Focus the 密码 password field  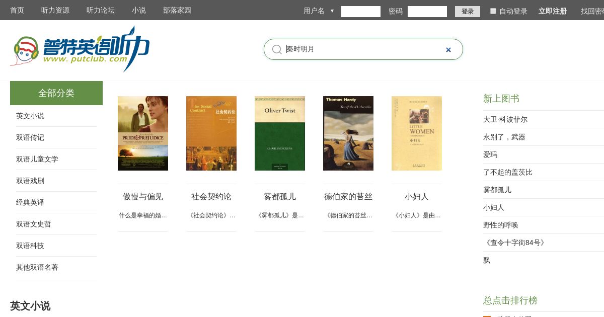pos(427,12)
